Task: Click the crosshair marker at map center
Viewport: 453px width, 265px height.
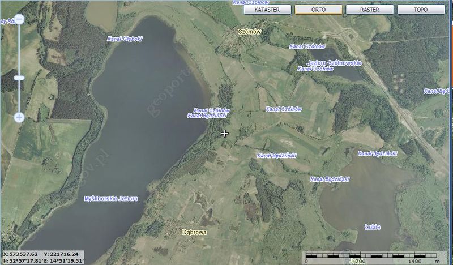Action: tap(225, 133)
